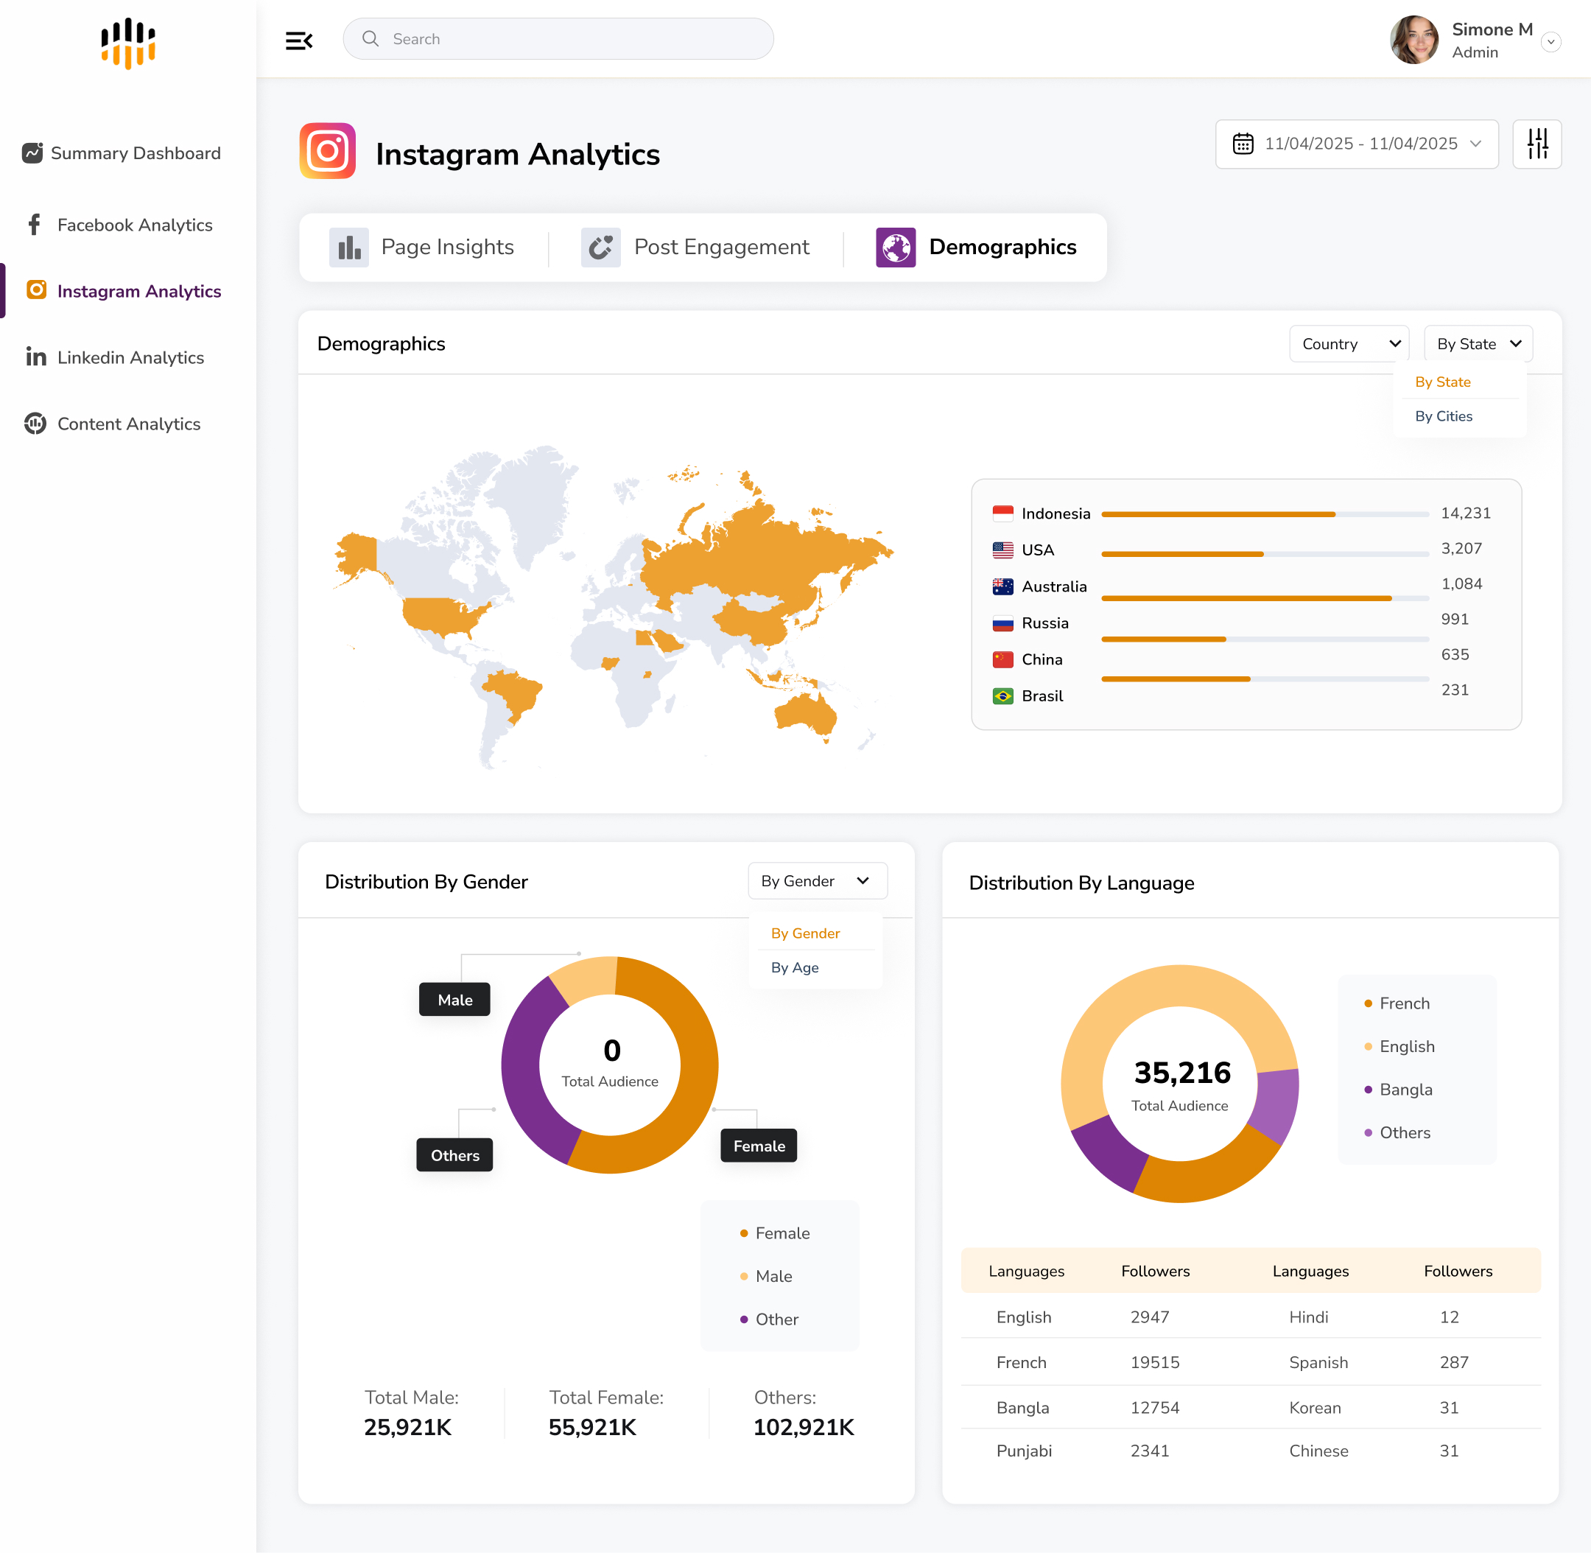
Task: Open Summary Dashboard page
Action: [122, 153]
